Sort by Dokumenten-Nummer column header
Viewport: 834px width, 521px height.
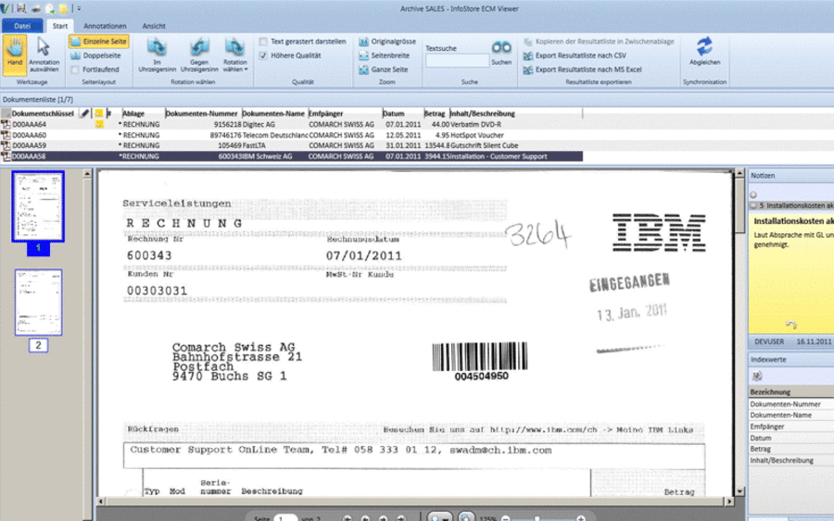click(202, 114)
